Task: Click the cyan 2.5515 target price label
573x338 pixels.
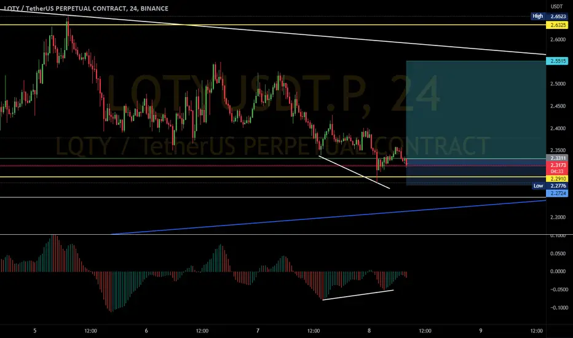Action: (x=558, y=61)
